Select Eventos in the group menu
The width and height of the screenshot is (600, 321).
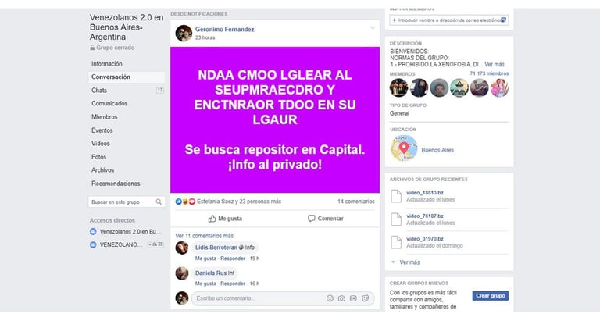tap(102, 130)
